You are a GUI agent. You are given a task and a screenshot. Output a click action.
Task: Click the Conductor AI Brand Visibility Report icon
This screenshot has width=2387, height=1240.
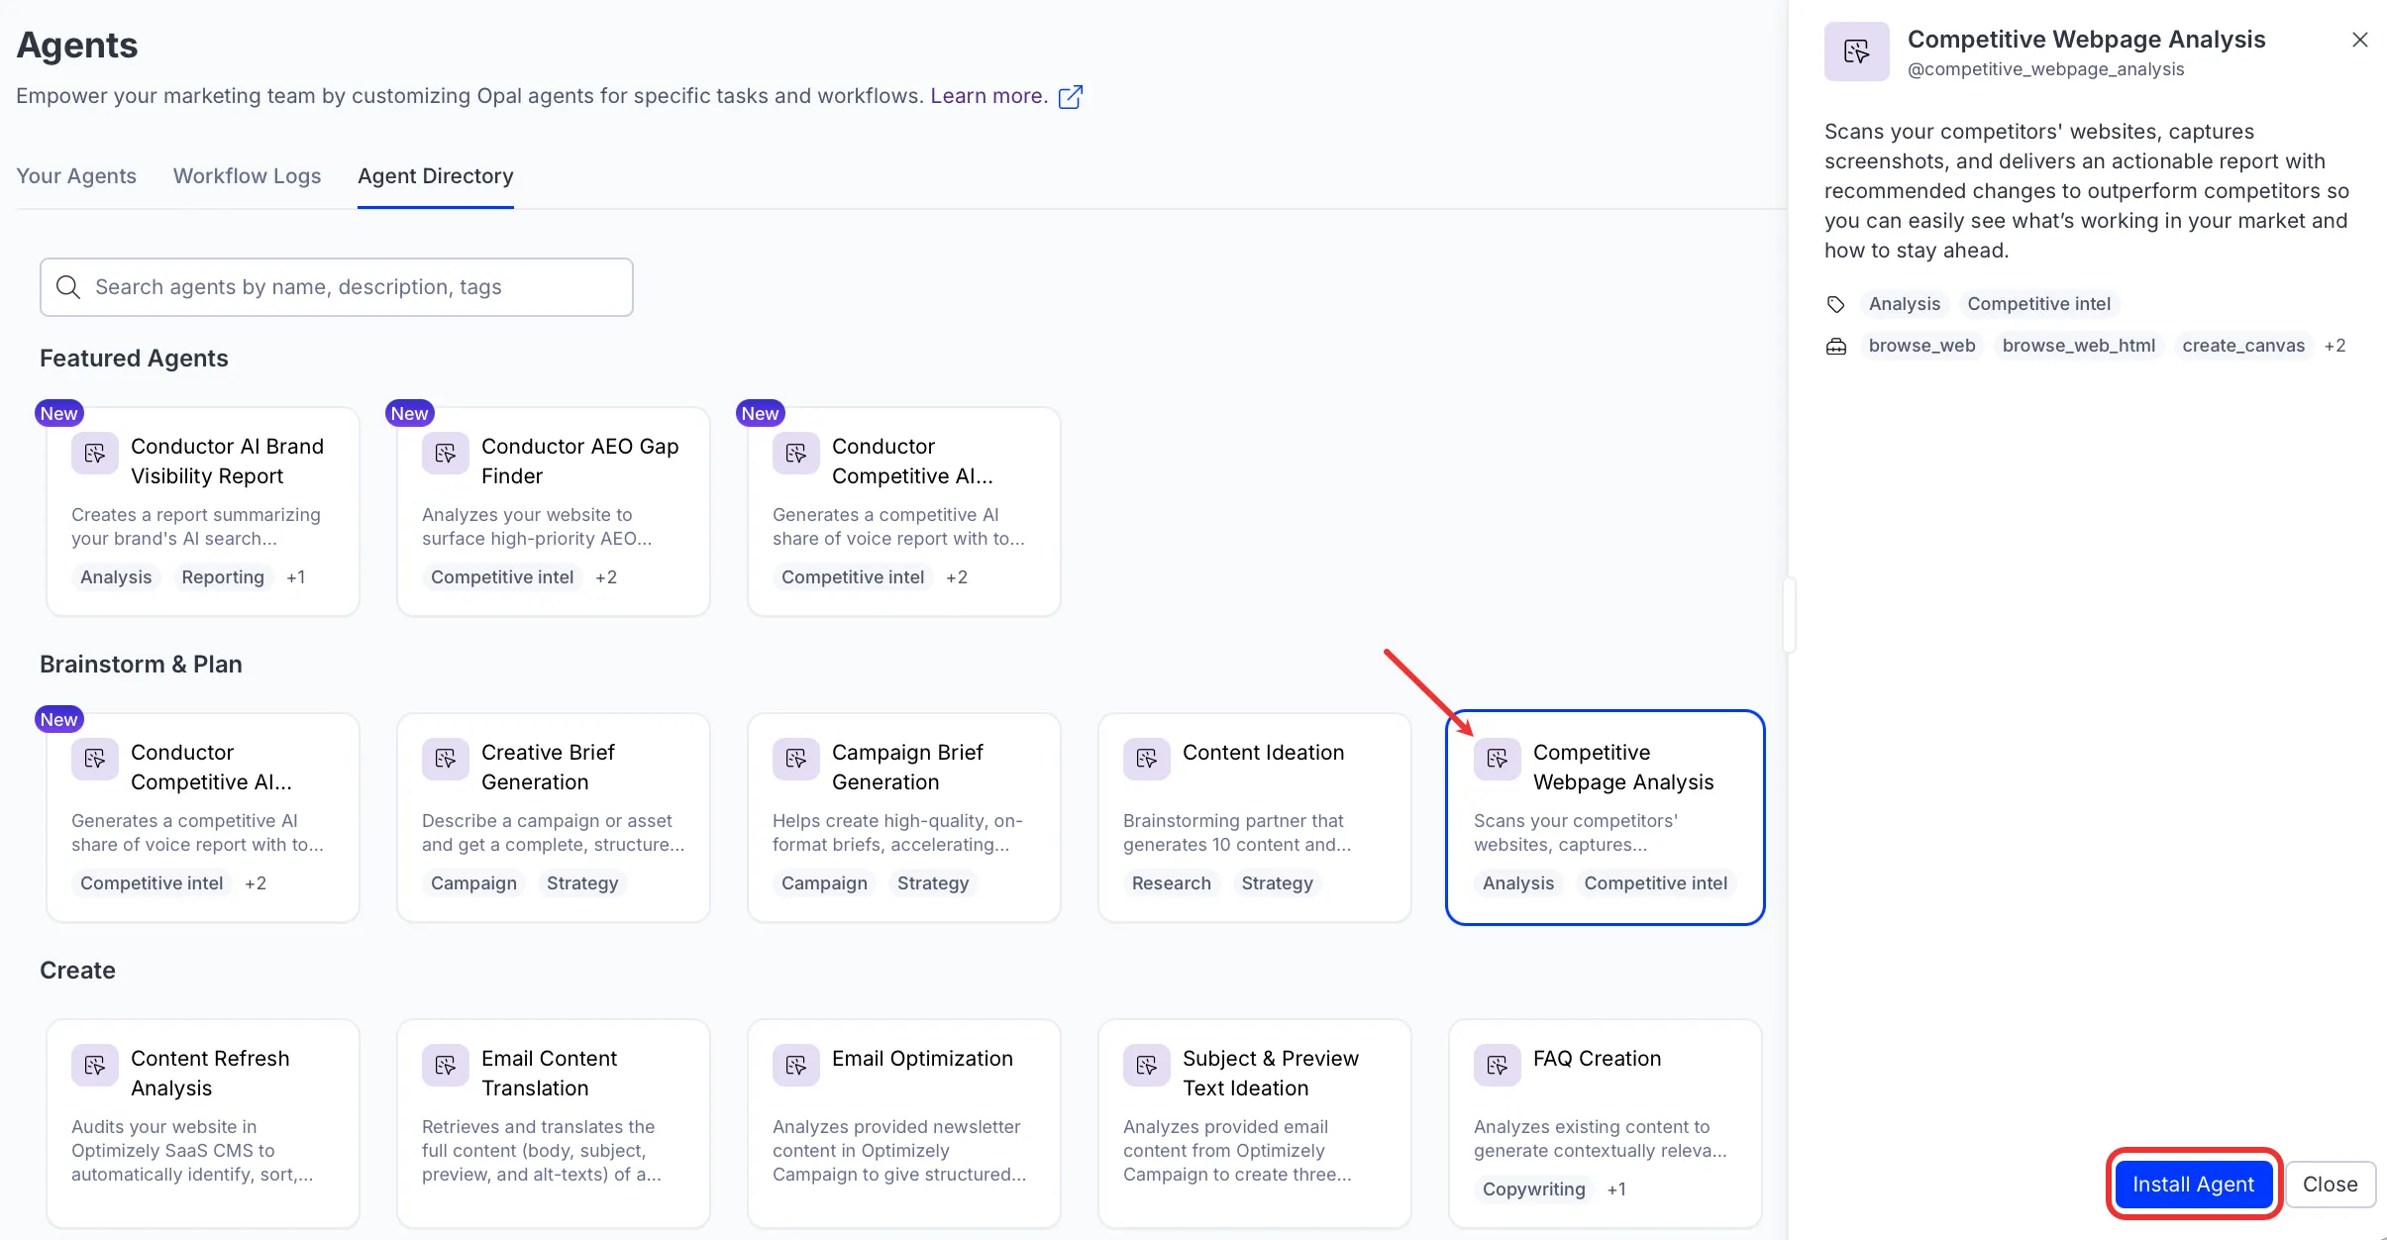click(x=95, y=454)
